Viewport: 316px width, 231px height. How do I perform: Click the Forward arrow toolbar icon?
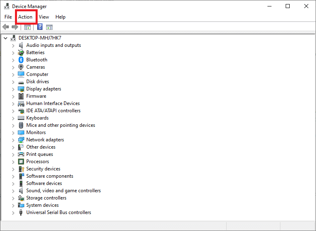click(15, 27)
